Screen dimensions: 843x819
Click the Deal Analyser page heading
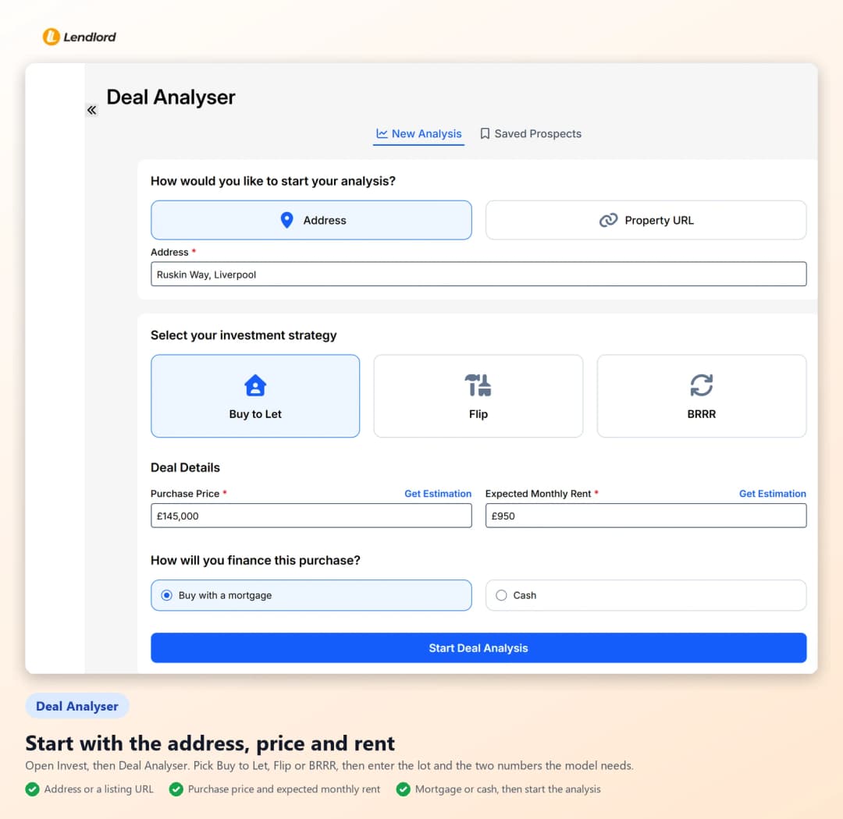click(x=171, y=97)
